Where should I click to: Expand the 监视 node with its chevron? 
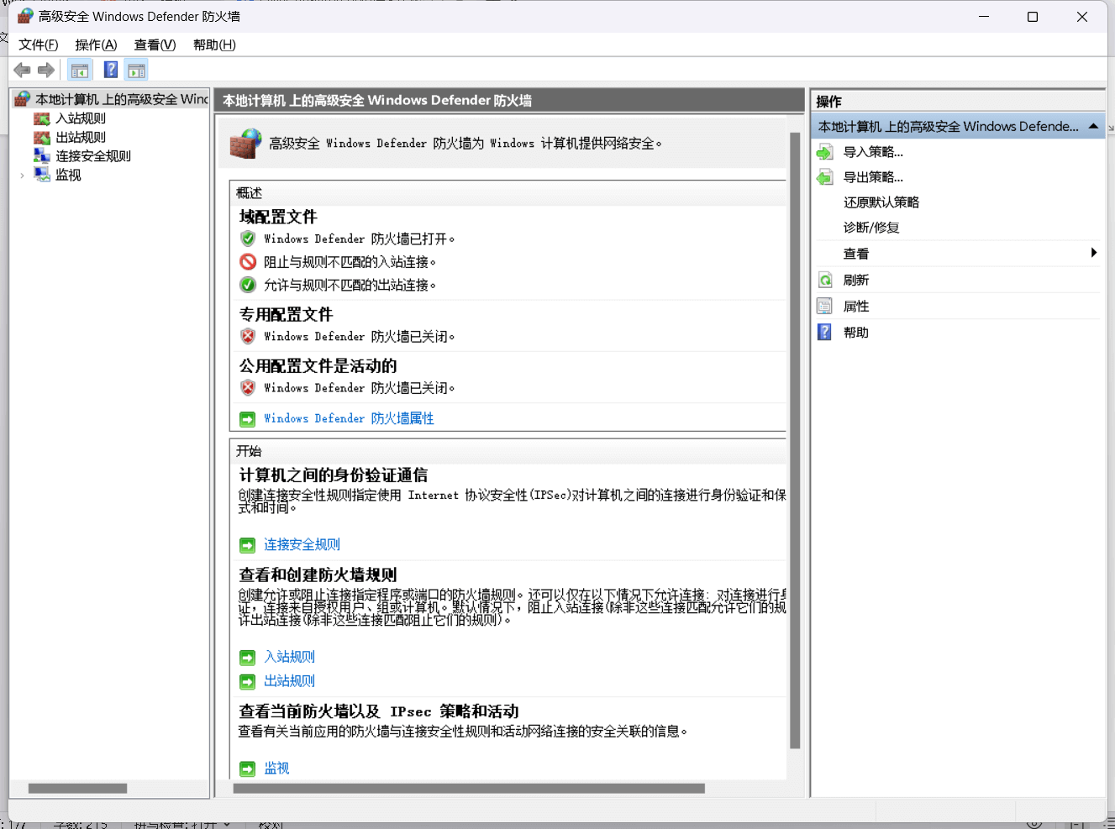[x=22, y=176]
